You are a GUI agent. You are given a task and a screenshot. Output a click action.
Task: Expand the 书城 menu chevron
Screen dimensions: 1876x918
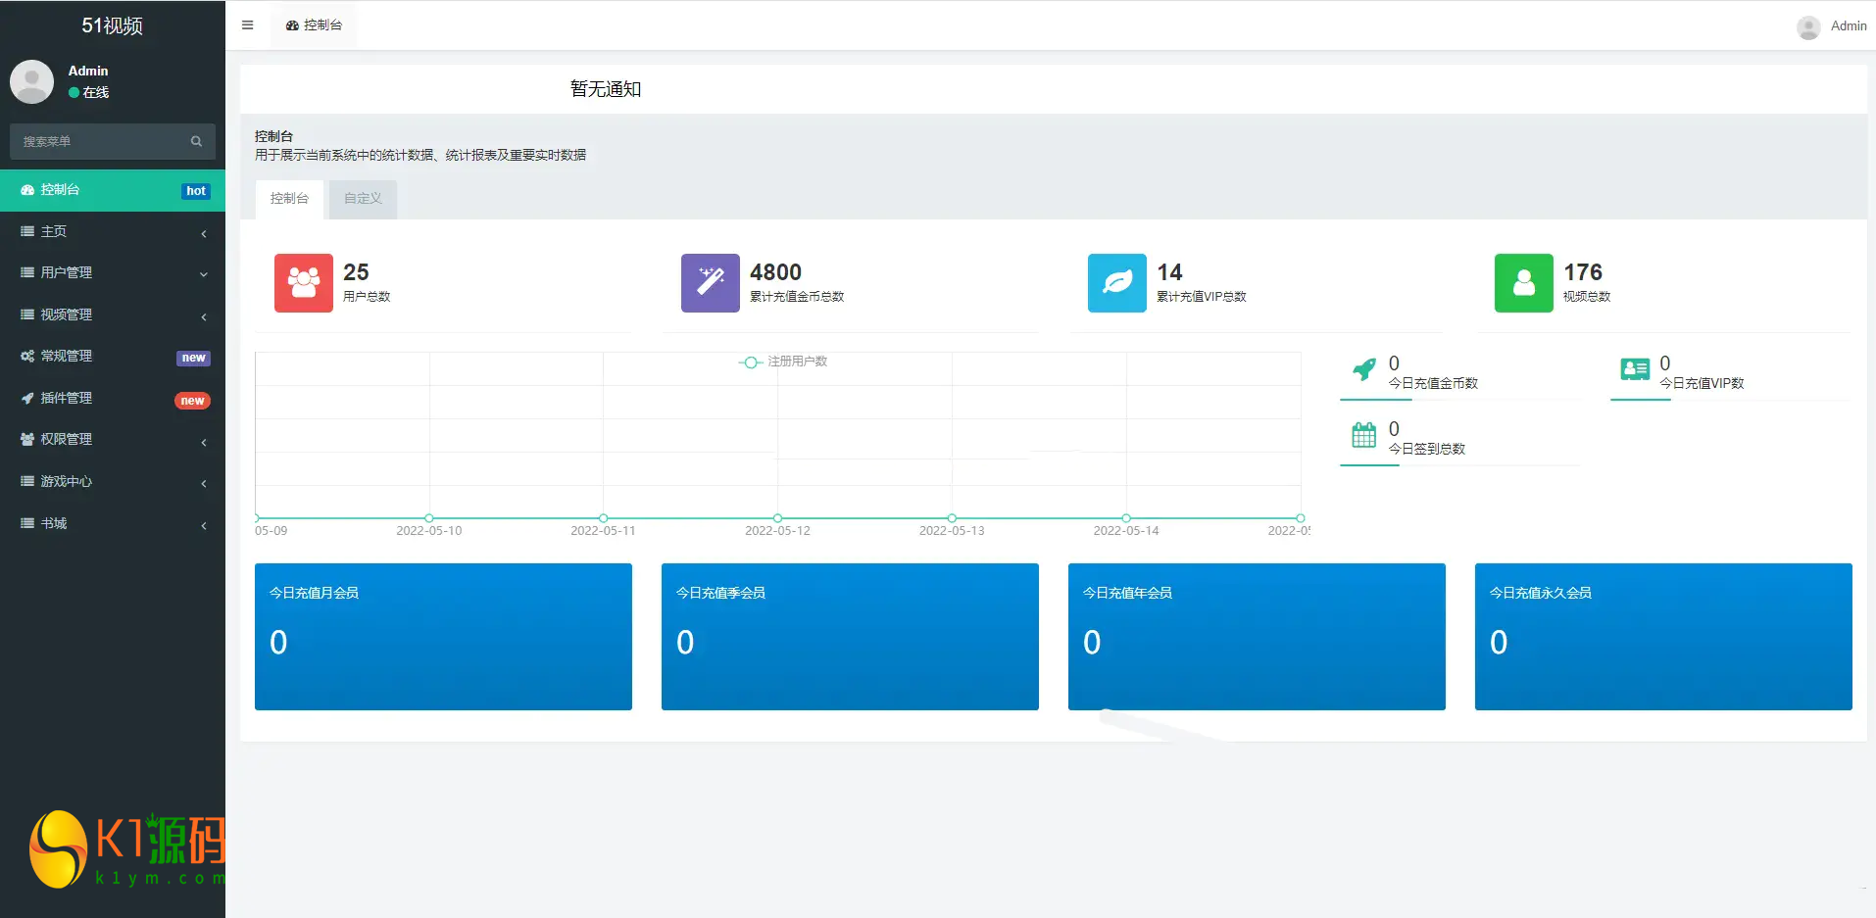[204, 525]
